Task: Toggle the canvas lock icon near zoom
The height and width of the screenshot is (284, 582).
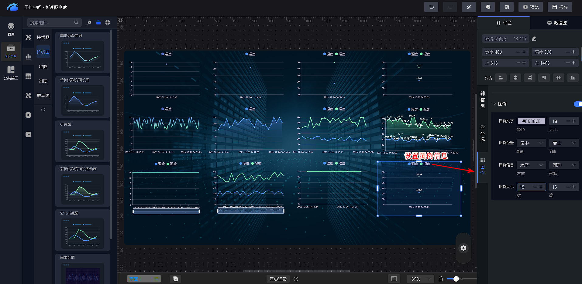Action: [440, 279]
